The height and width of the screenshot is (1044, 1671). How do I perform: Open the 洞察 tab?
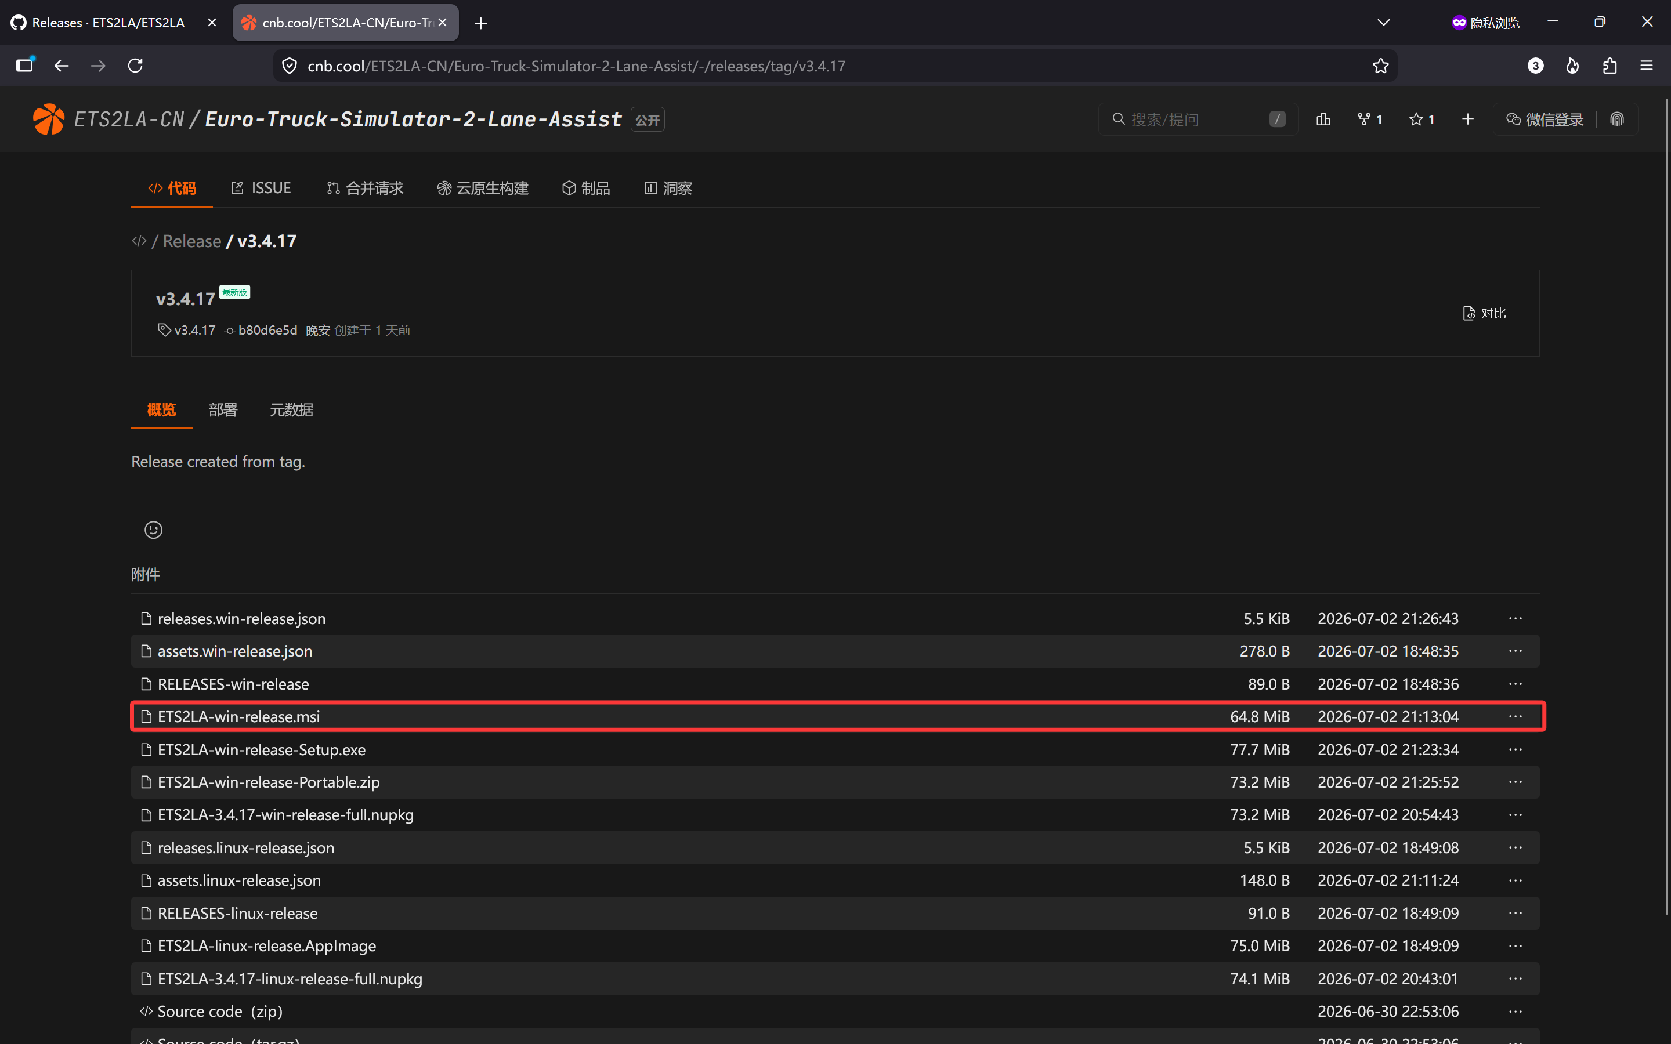668,188
